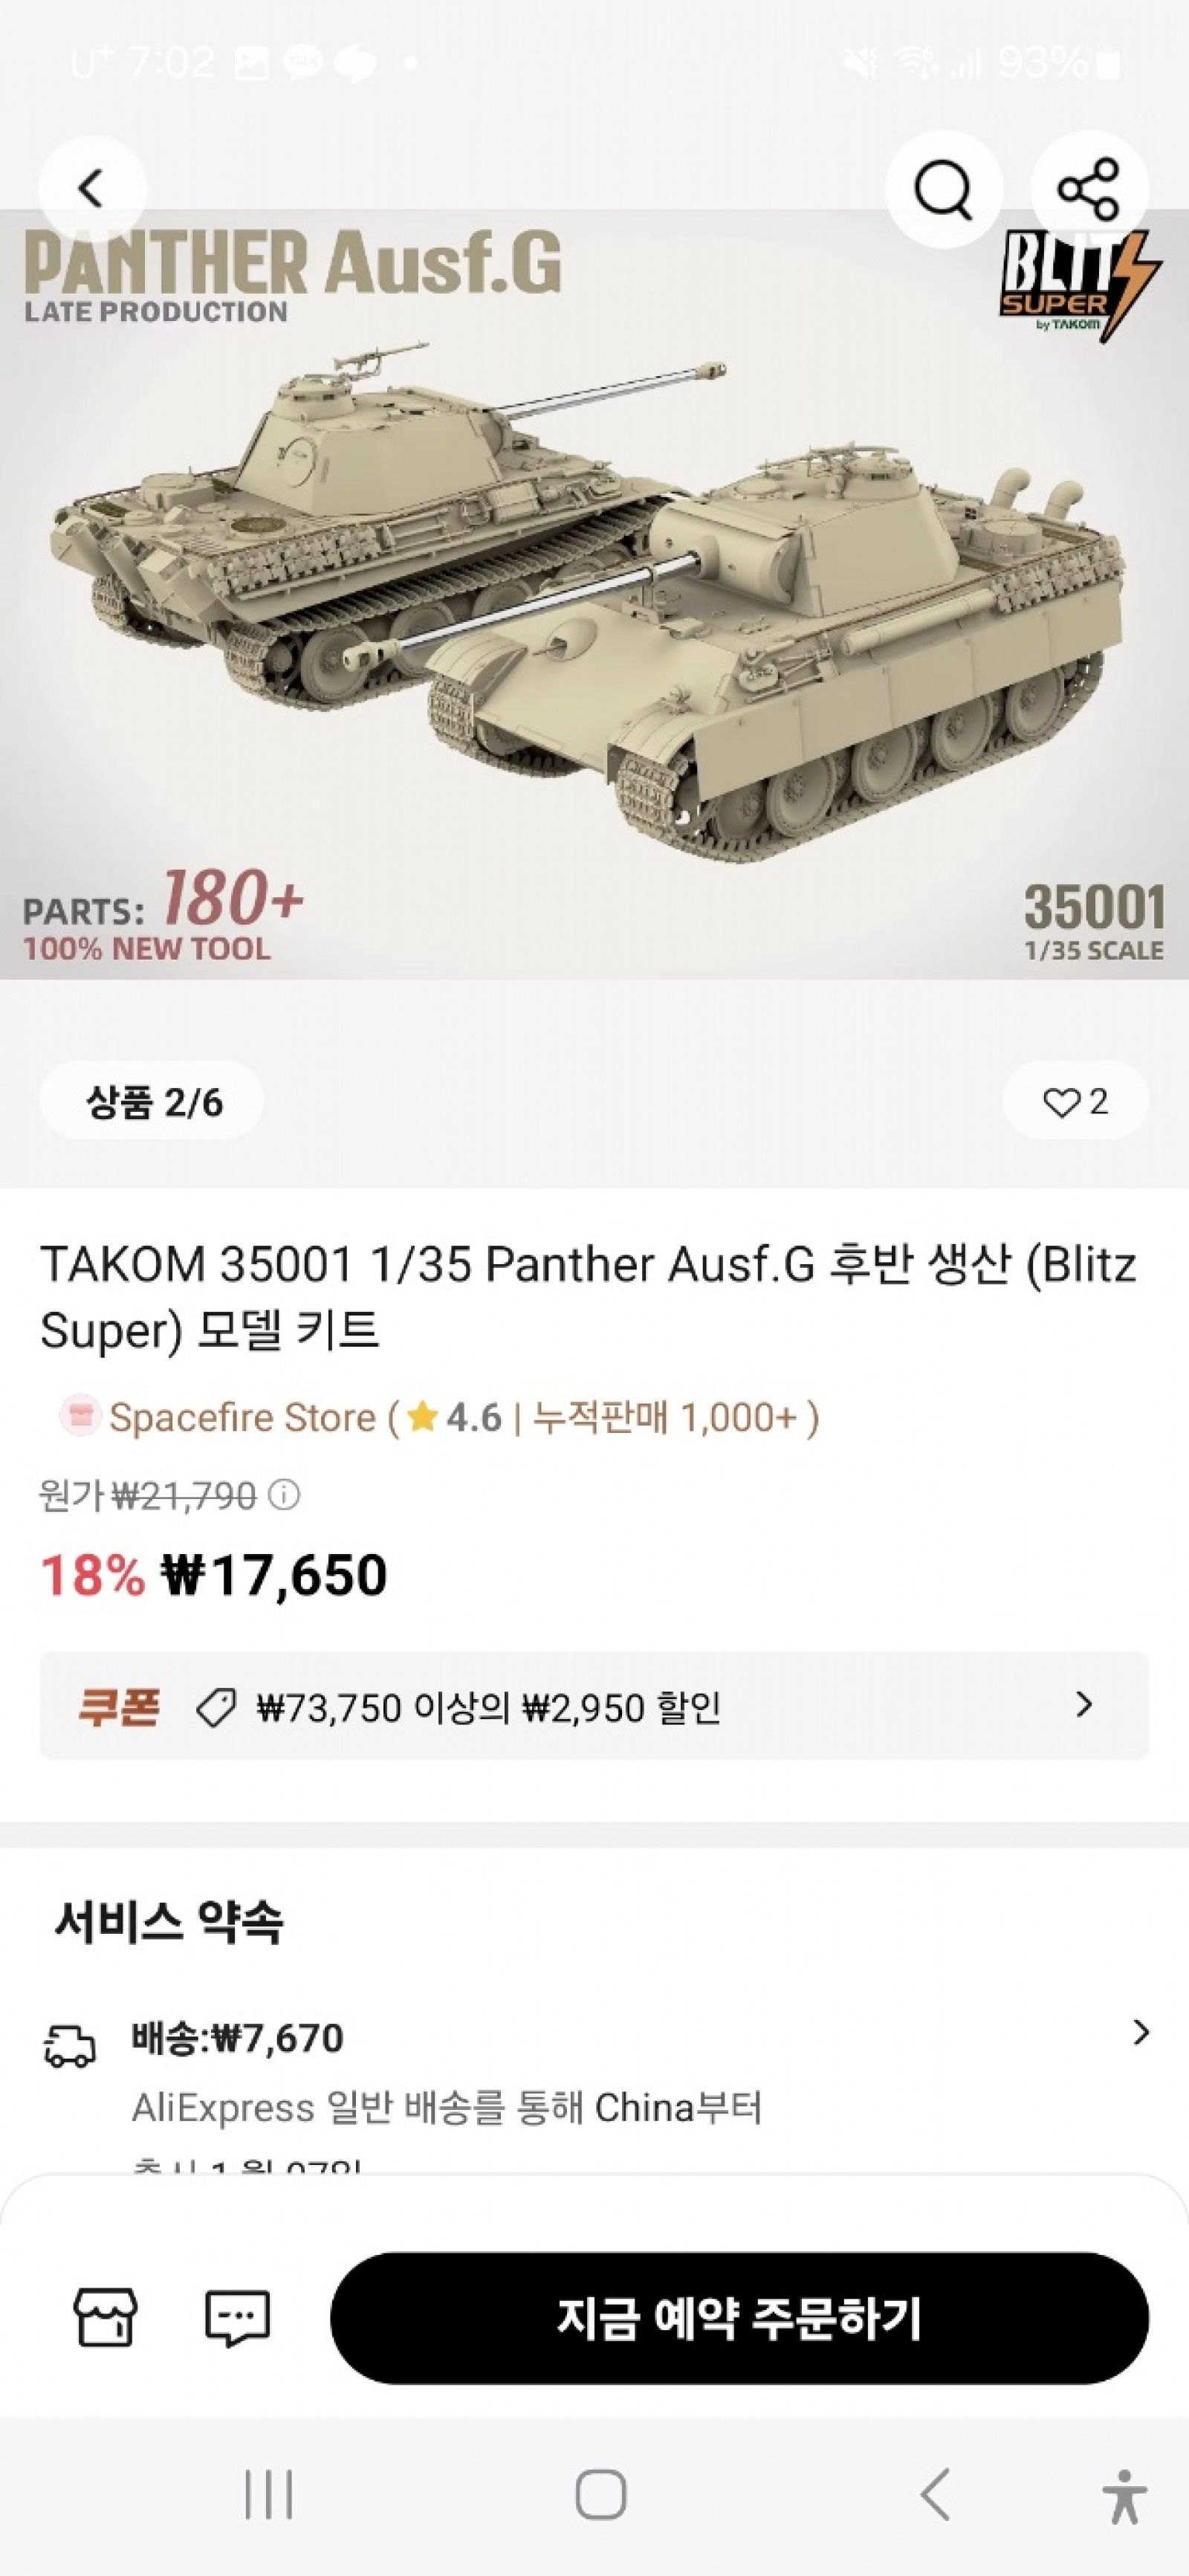1189x2576 pixels.
Task: Tap the coupon tag icon
Action: coord(216,1707)
